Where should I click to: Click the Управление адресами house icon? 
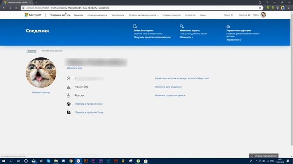pos(228,26)
